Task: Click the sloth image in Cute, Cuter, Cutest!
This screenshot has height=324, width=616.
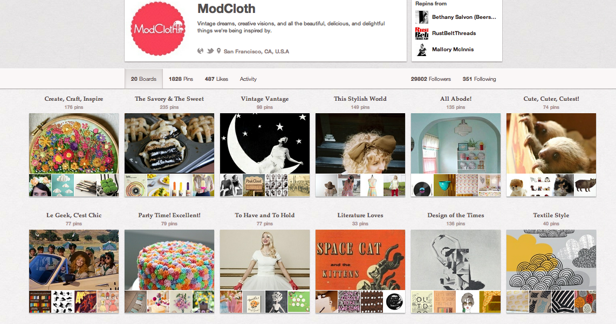Action: pyautogui.click(x=551, y=143)
